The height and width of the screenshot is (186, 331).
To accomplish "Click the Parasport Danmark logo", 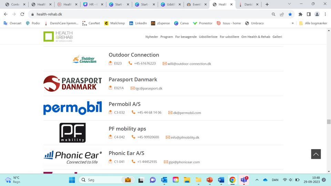I will [x=73, y=83].
